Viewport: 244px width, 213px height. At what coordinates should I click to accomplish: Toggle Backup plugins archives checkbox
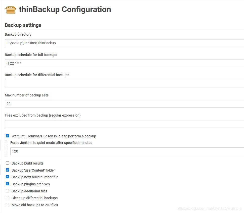pyautogui.click(x=8, y=184)
